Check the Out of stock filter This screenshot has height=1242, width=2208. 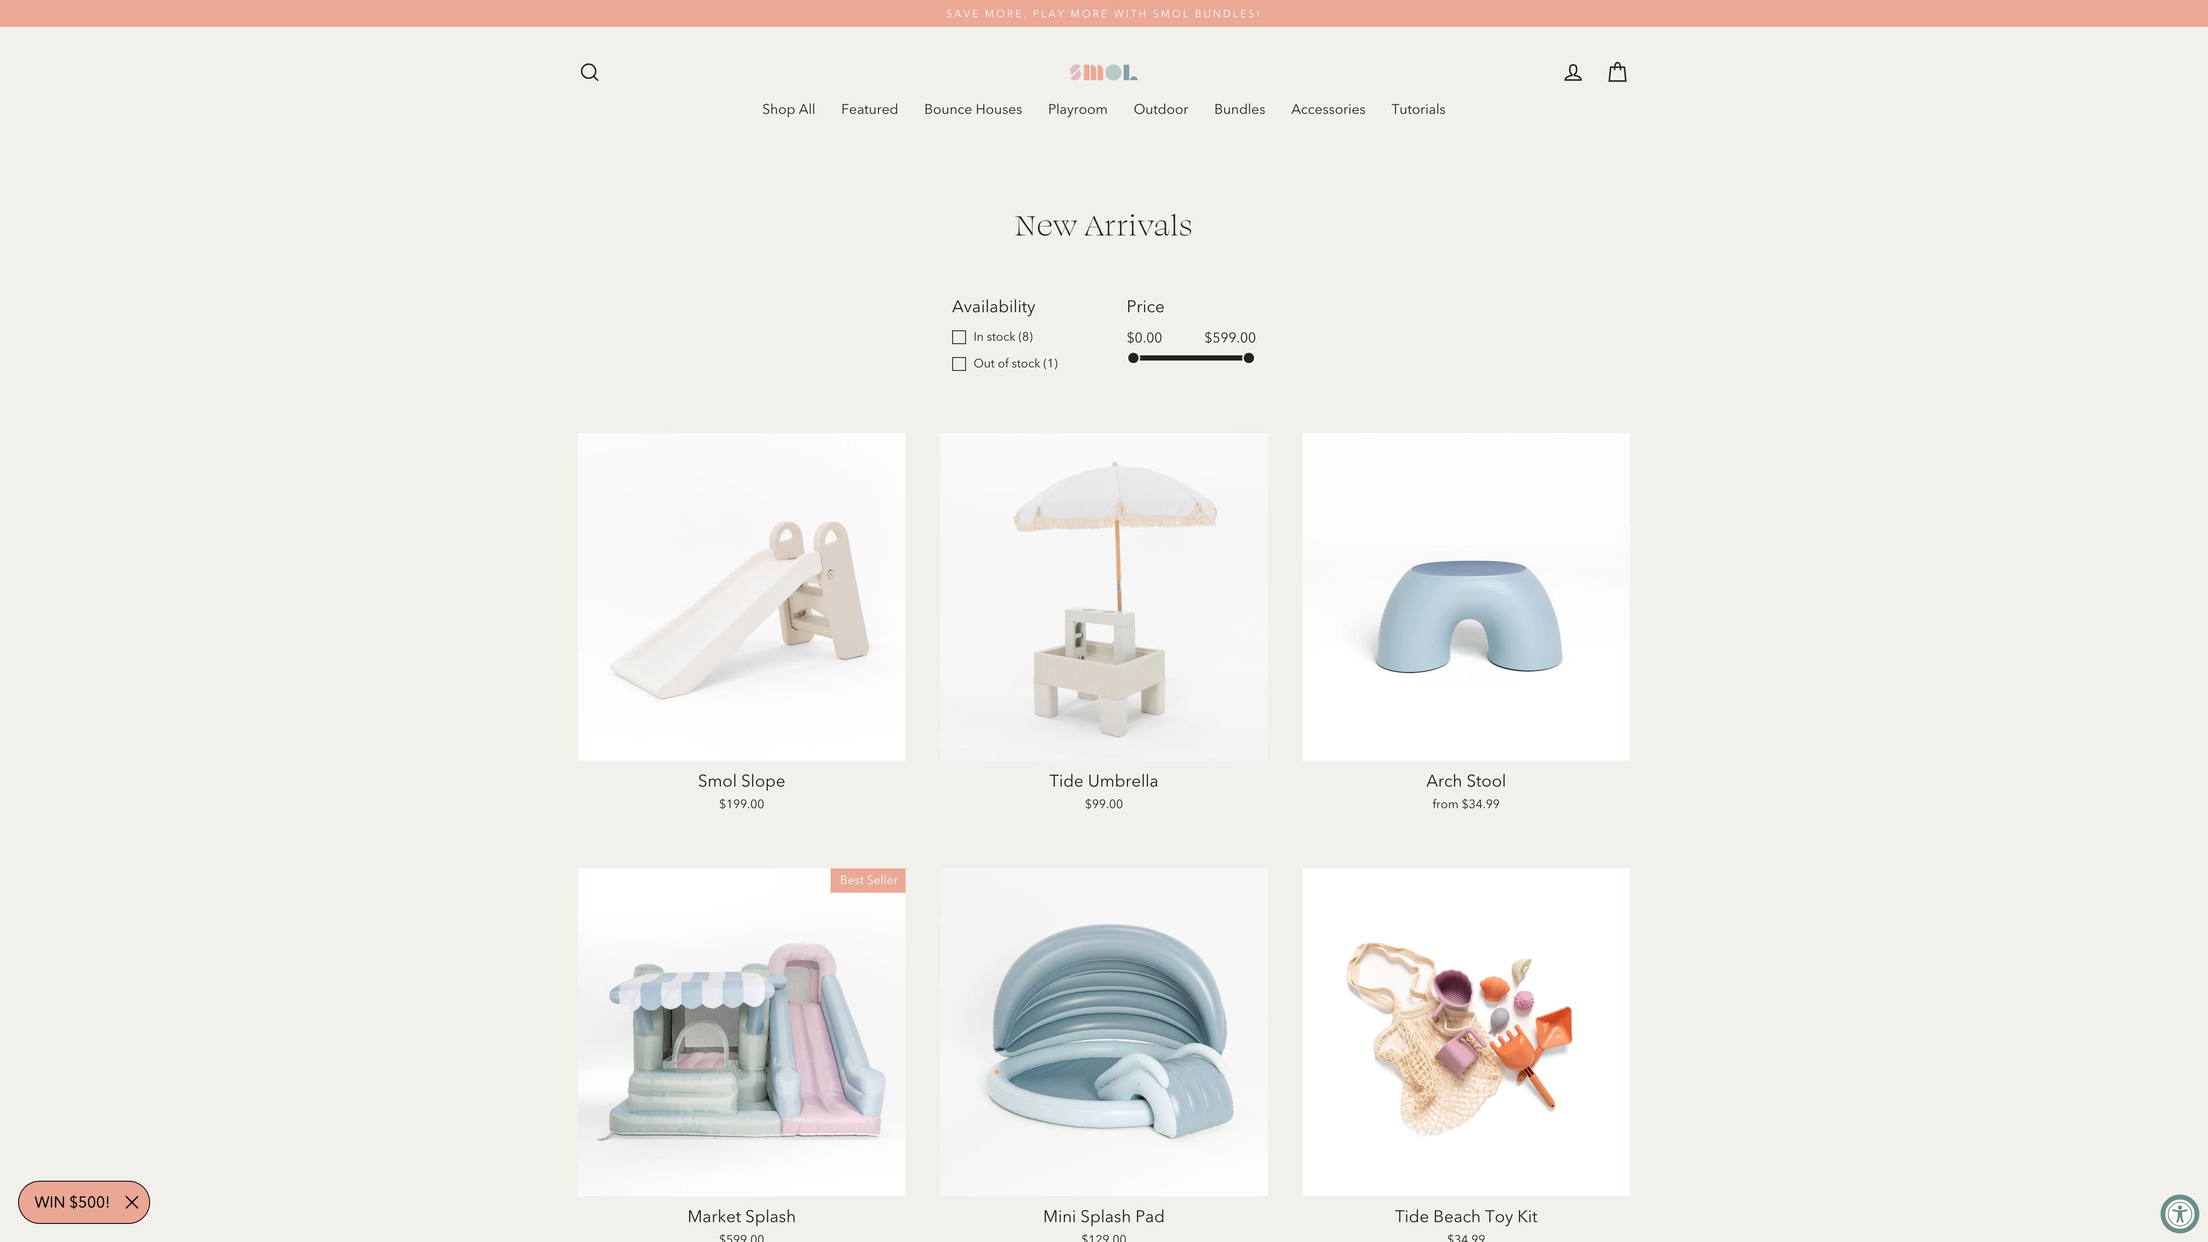pyautogui.click(x=958, y=364)
